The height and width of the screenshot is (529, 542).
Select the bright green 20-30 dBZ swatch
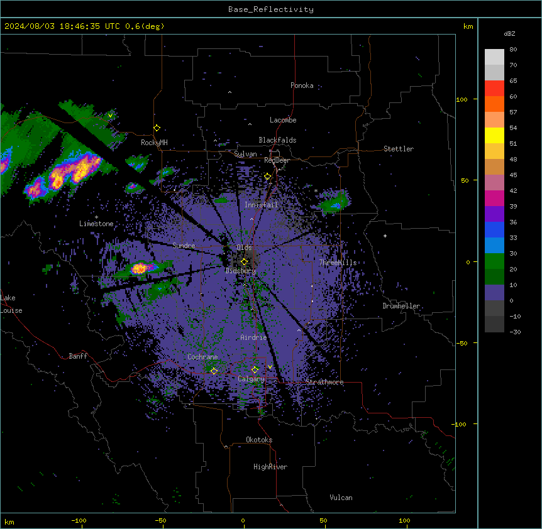(x=494, y=261)
